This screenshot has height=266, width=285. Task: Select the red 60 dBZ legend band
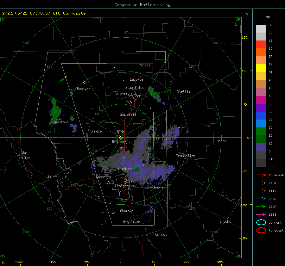tap(261, 45)
